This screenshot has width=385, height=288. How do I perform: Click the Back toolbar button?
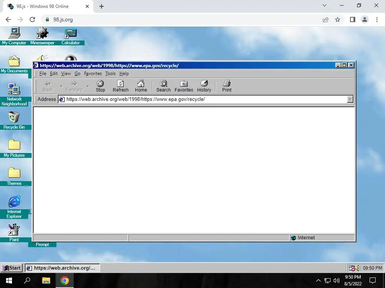pos(48,86)
